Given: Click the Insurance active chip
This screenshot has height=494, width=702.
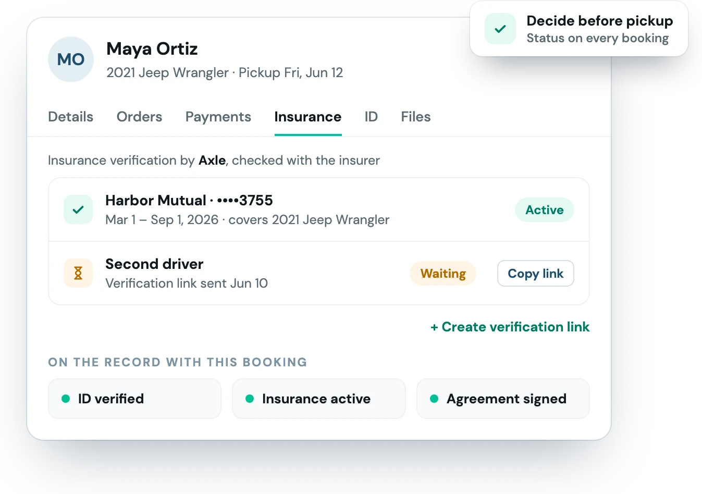Looking at the screenshot, I should point(319,399).
